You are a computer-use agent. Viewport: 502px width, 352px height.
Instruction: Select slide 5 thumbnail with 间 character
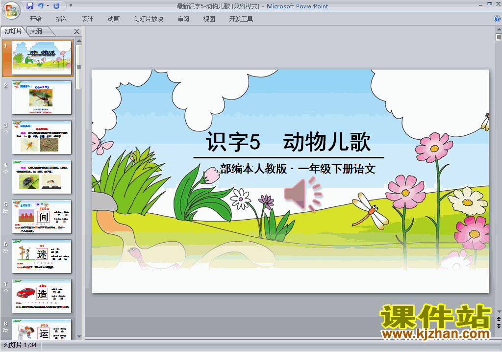pos(42,217)
